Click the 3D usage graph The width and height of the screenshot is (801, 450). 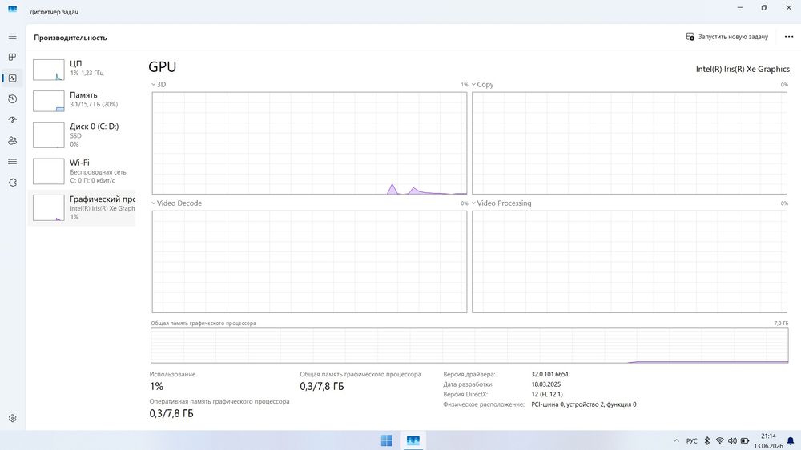309,143
